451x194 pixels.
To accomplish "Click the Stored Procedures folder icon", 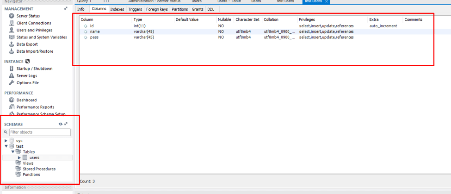I will [x=19, y=169].
